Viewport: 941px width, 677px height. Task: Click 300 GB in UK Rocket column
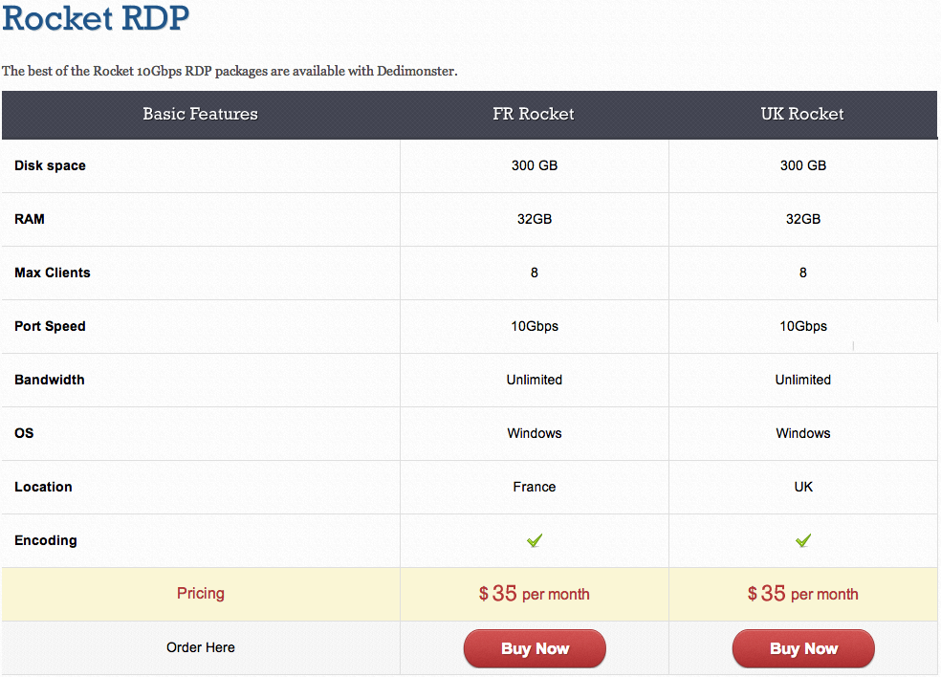(803, 165)
